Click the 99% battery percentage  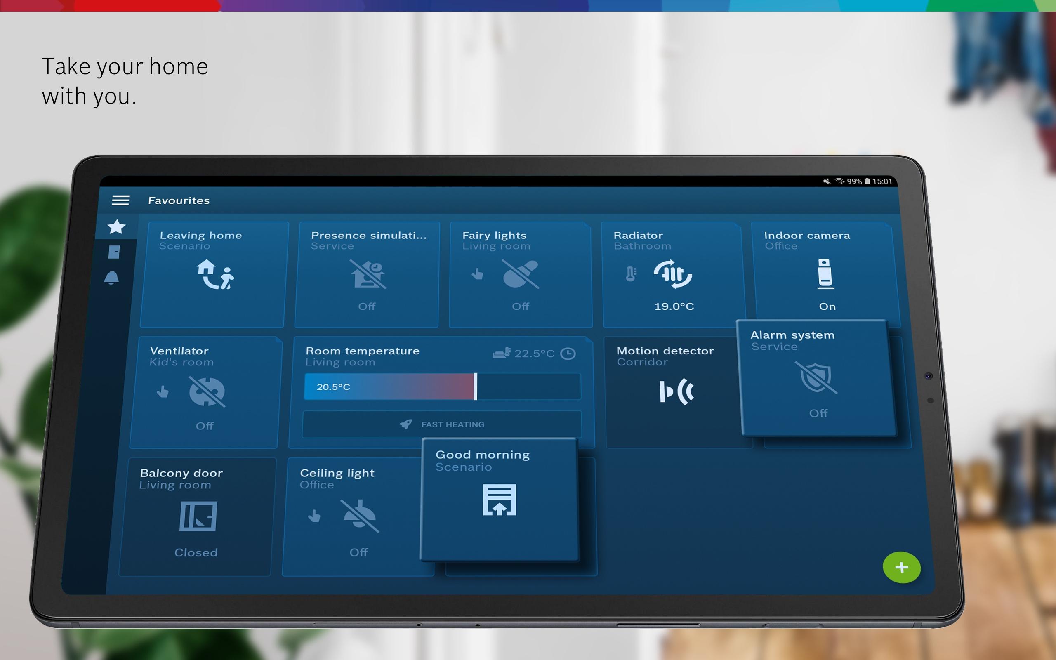pyautogui.click(x=854, y=181)
